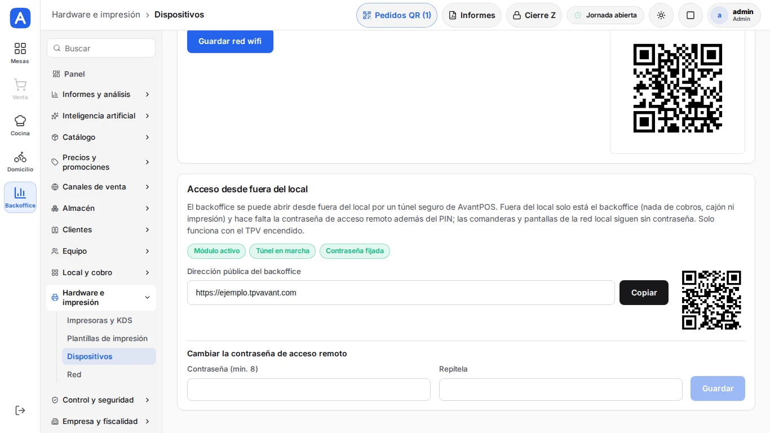Screen dimensions: 770x433
Task: Focus the Buscar search field
Action: click(101, 48)
